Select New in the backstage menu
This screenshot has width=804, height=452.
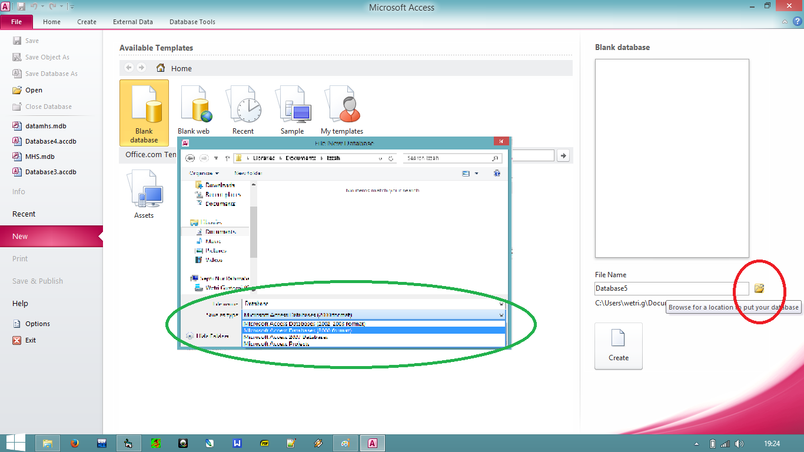(x=51, y=236)
